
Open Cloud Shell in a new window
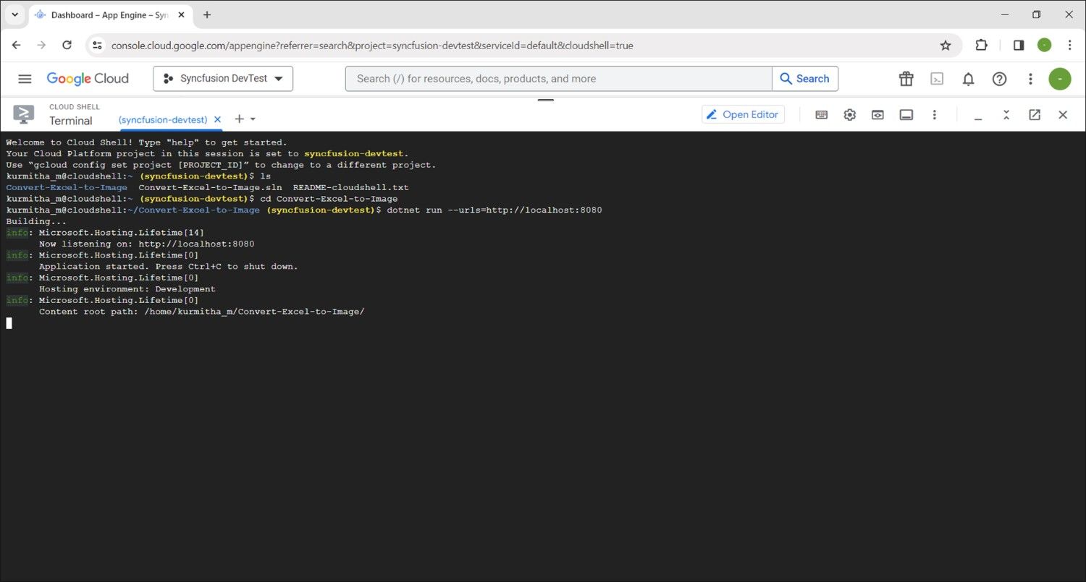1035,115
